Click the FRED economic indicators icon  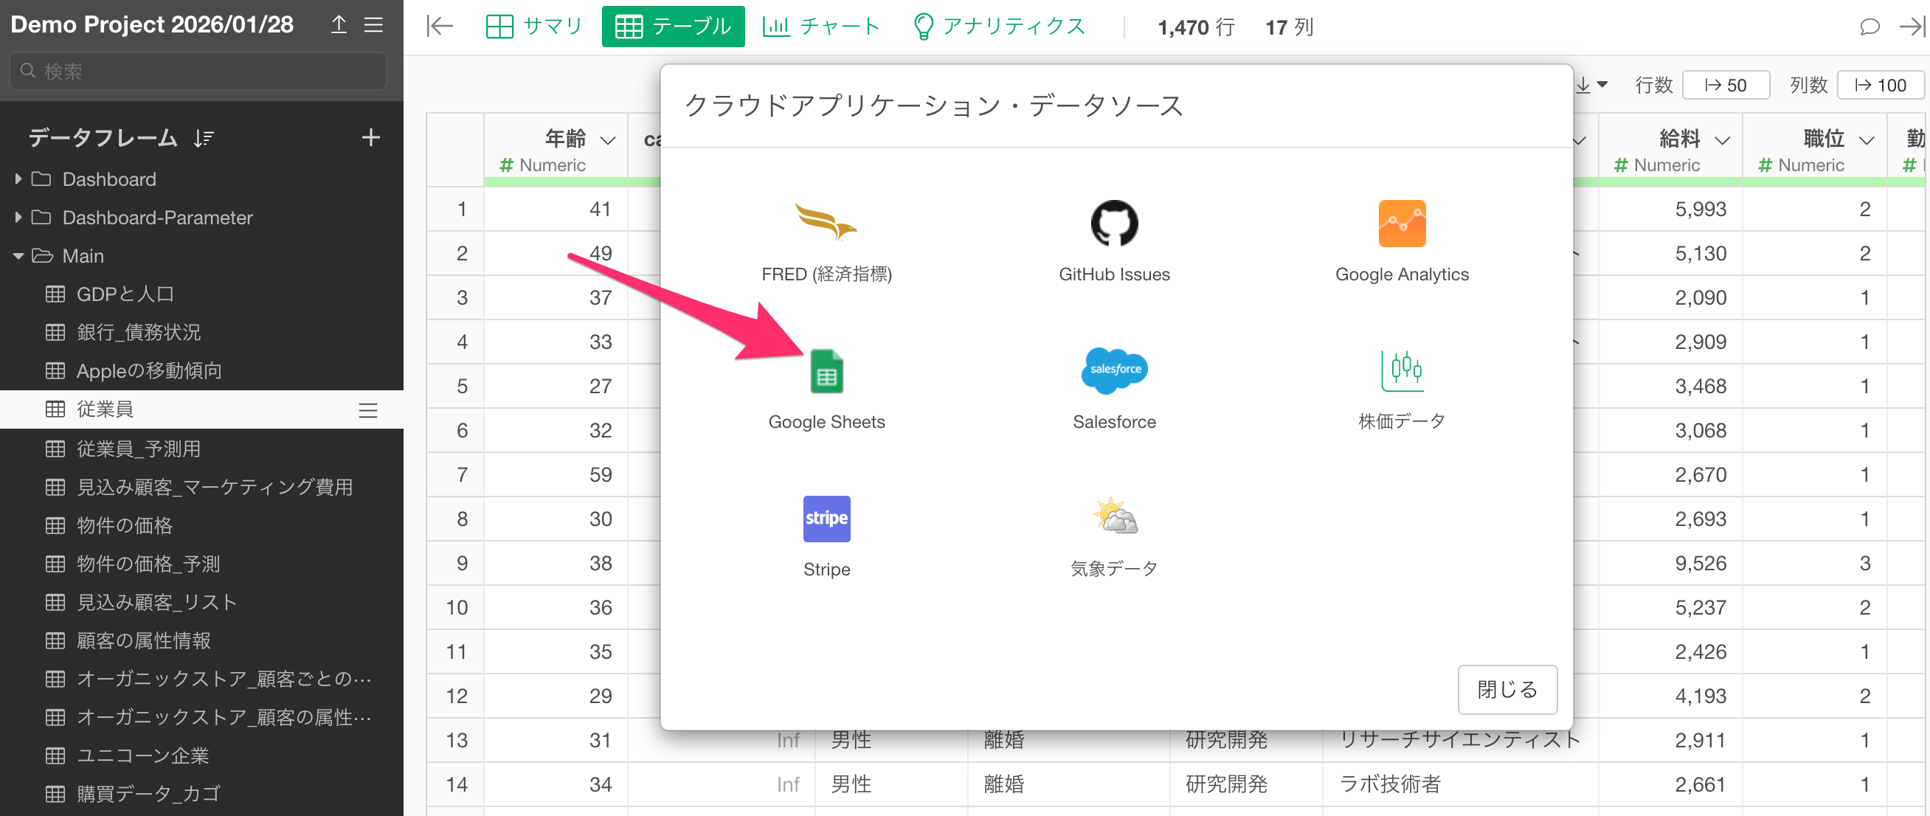point(826,224)
